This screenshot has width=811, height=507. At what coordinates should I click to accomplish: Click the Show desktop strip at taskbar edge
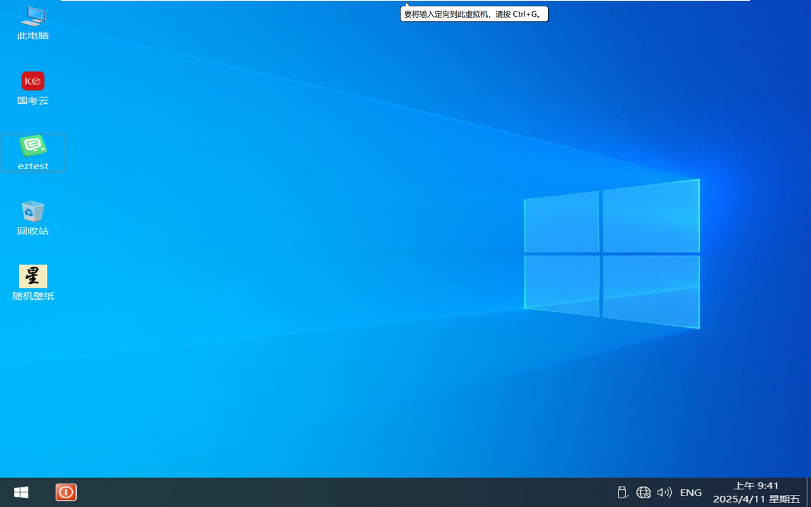pos(808,492)
